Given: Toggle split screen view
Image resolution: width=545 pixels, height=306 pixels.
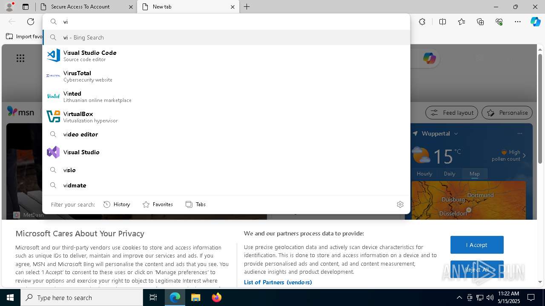Looking at the screenshot, I should (442, 22).
